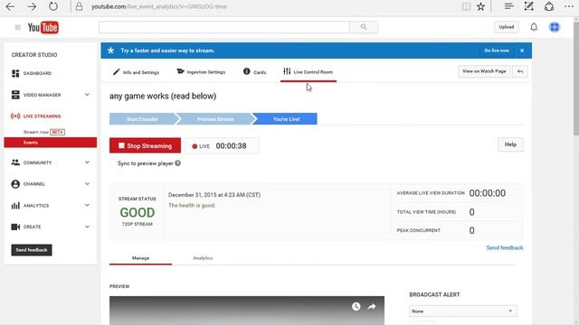Click the CREATOR STUDIO heading
579x325 pixels.
pos(34,55)
